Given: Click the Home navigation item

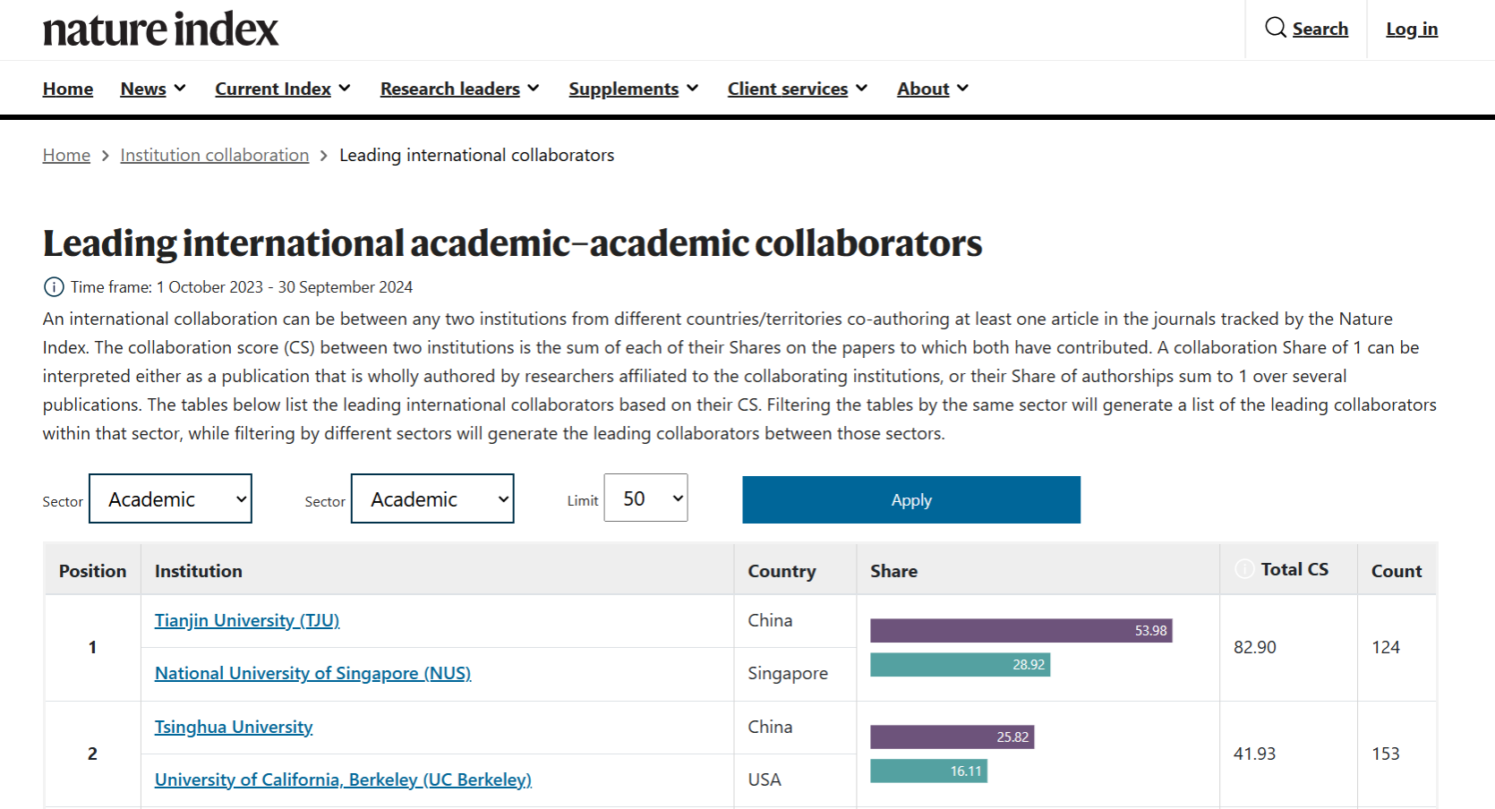Looking at the screenshot, I should (68, 89).
